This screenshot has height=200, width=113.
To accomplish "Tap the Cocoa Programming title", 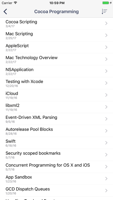I will click(x=56, y=11).
